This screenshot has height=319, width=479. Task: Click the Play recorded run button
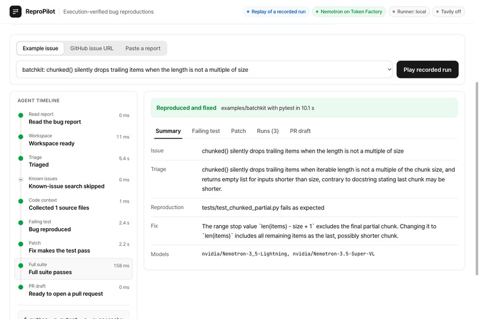[x=427, y=70]
